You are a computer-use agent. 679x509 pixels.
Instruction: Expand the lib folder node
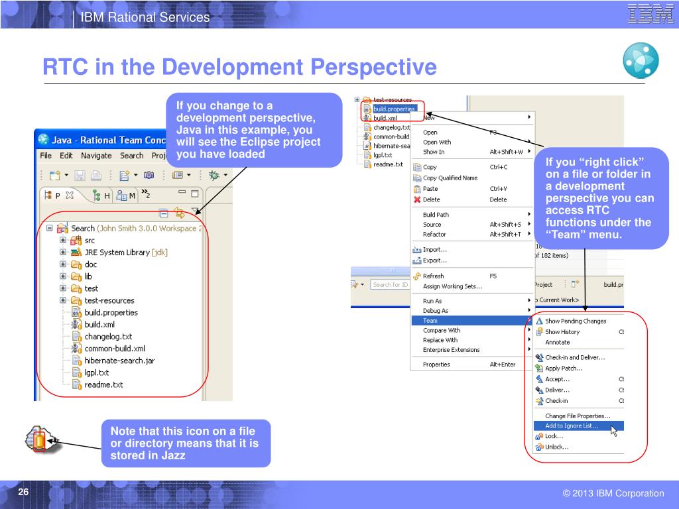tap(63, 276)
